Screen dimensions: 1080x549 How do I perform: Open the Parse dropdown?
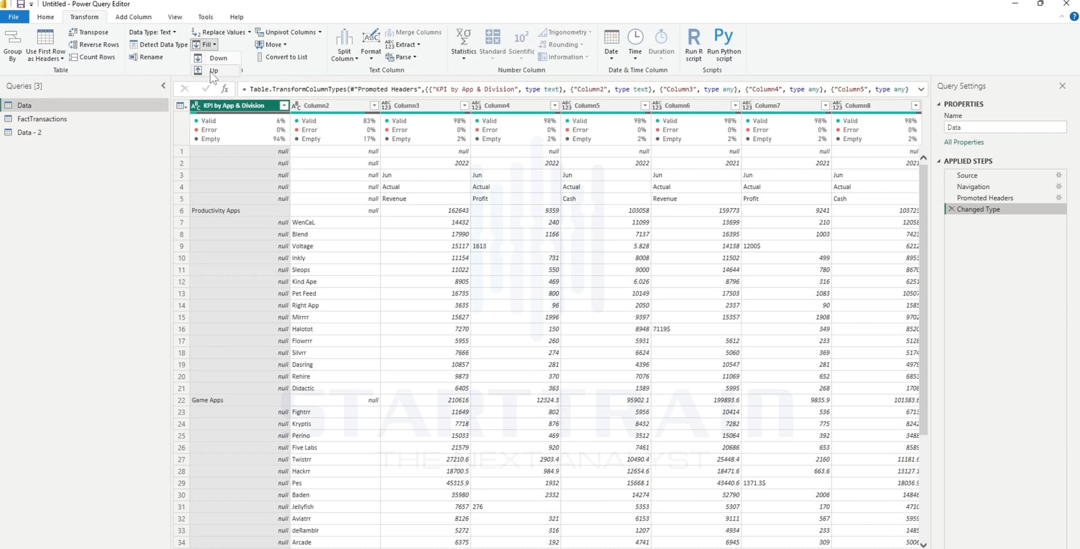coord(401,57)
